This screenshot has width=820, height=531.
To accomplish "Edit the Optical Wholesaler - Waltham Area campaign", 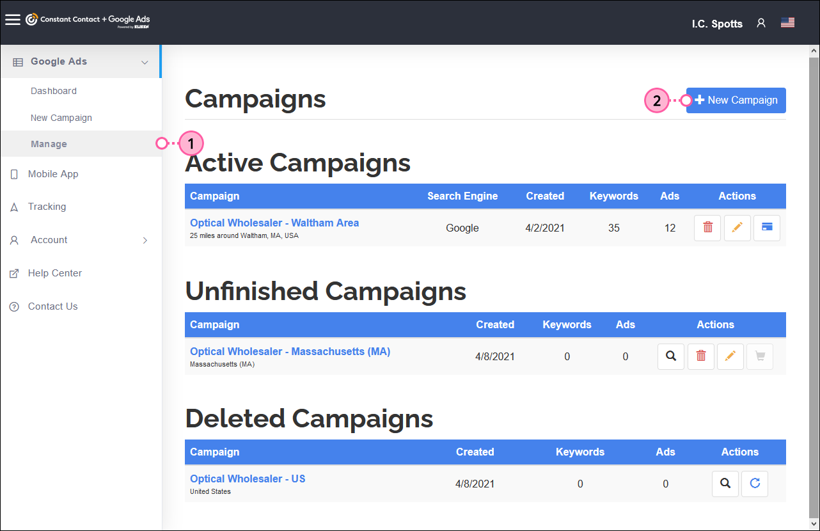I will click(x=737, y=228).
